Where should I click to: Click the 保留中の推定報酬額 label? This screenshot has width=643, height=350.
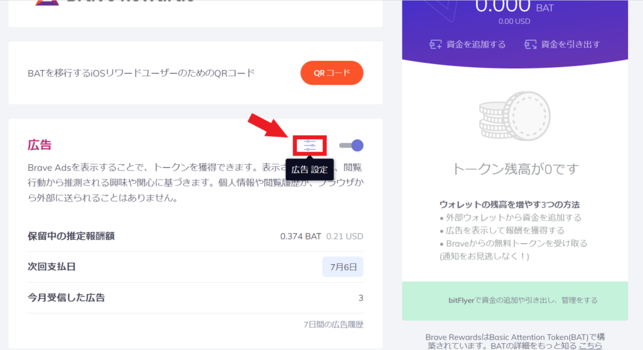[71, 236]
